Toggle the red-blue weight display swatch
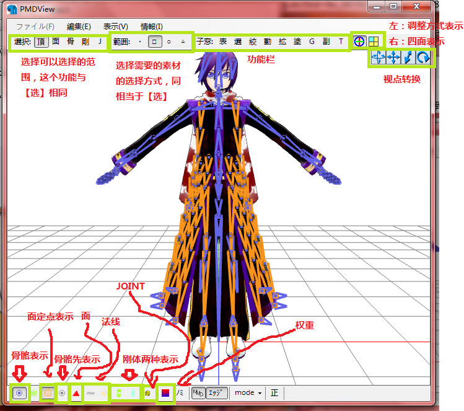Image resolution: width=464 pixels, height=411 pixels. point(165,393)
